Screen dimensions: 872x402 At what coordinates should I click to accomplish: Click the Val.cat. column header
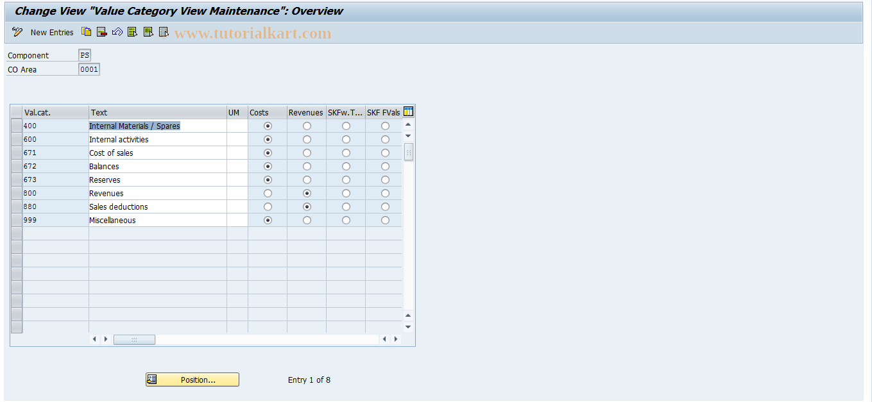tap(56, 112)
